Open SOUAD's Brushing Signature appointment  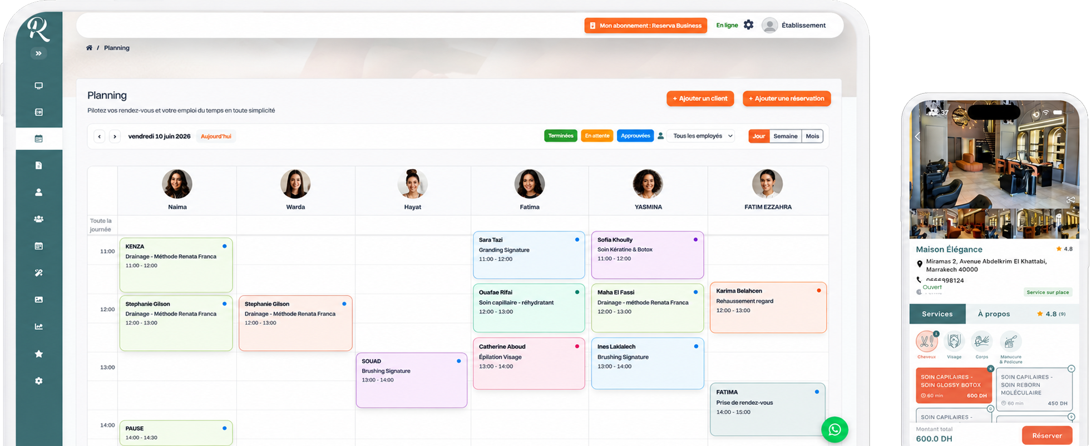pos(412,380)
